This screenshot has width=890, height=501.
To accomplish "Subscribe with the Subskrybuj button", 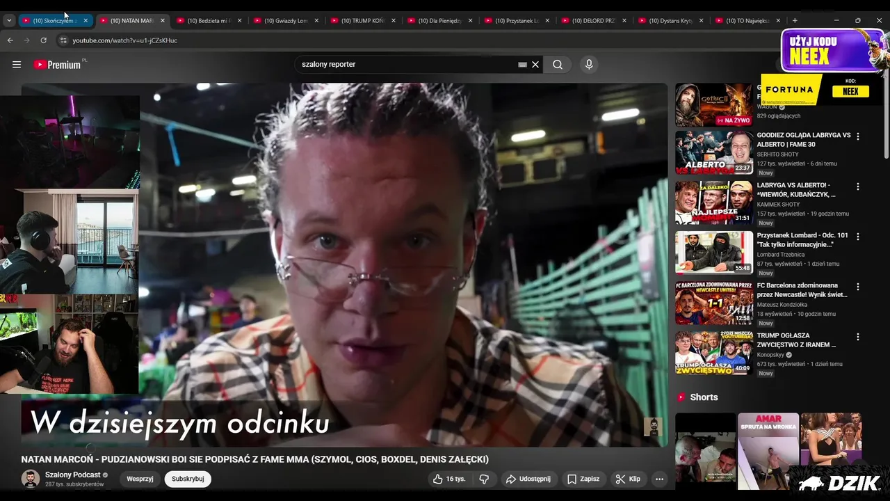I will pos(188,479).
